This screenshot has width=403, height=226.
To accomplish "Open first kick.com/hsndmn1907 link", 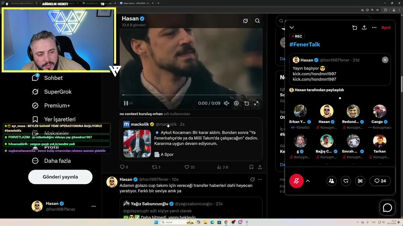I will click(314, 74).
